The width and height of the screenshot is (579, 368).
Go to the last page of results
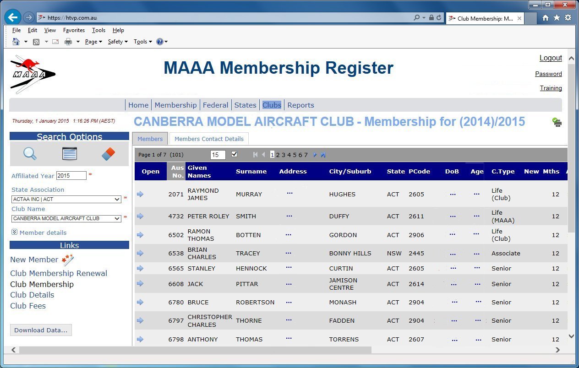tap(323, 155)
